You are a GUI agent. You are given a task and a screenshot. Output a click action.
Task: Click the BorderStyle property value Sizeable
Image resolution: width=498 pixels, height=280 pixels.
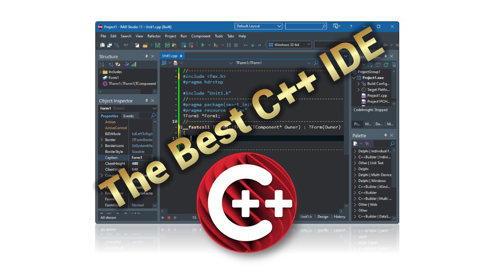(x=138, y=152)
